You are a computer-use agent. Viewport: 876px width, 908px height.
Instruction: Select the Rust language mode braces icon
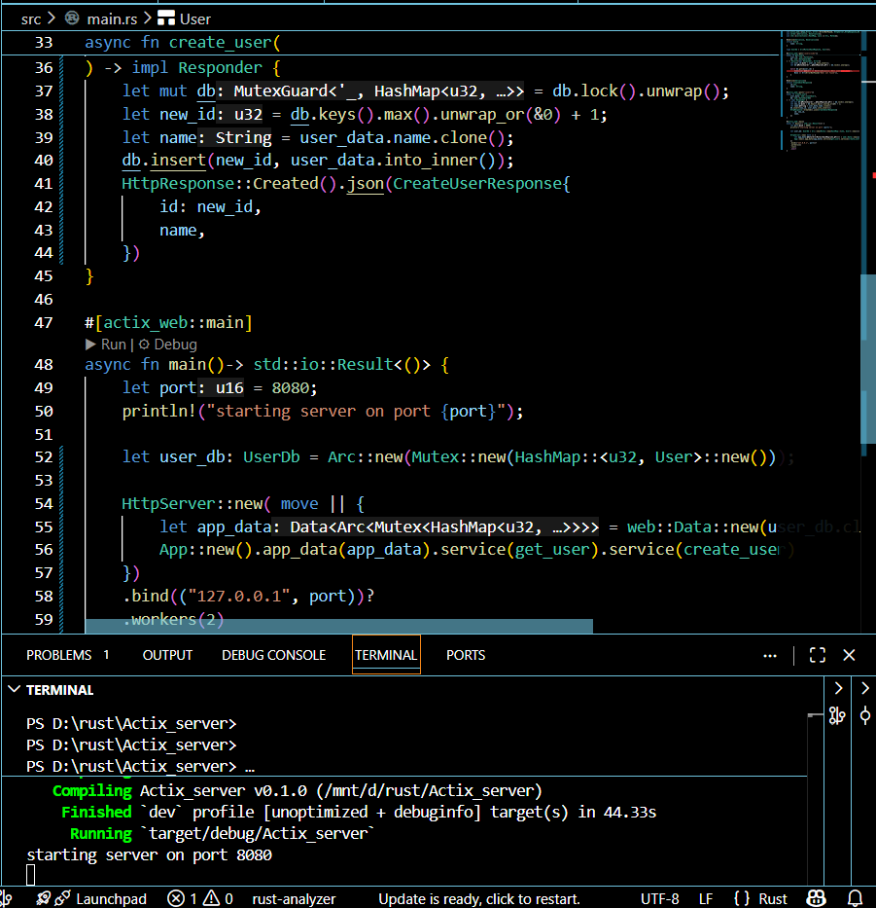742,898
